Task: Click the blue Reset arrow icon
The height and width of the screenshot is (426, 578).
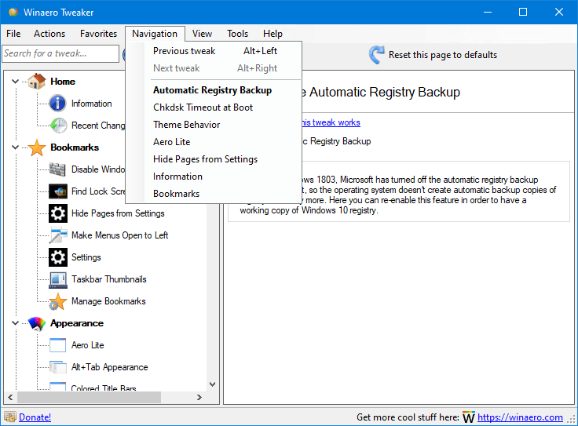Action: pos(377,54)
